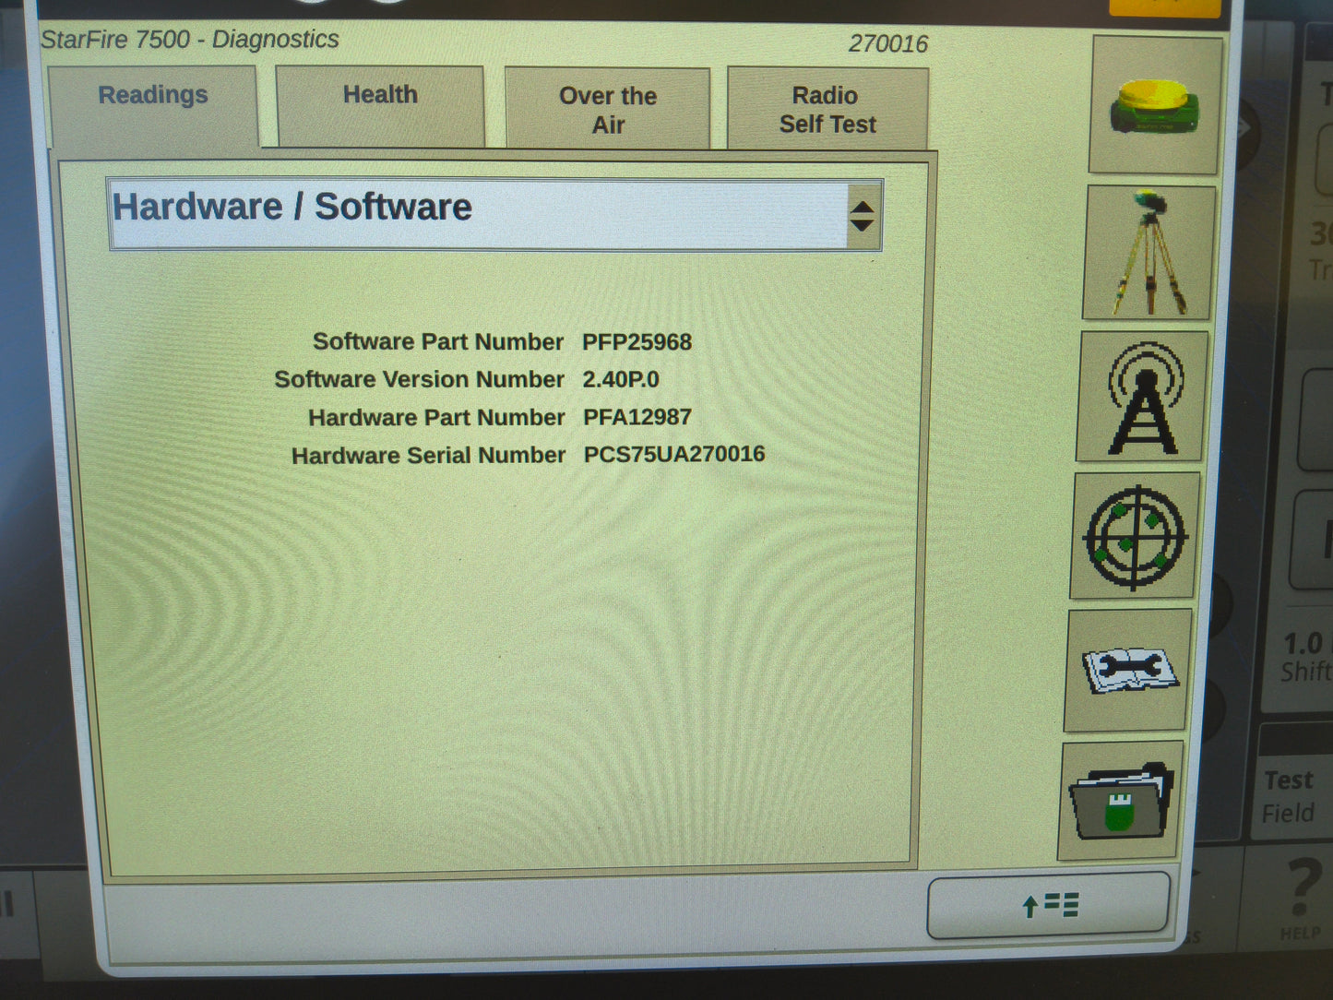1333x1000 pixels.
Task: Click the bottom navigation bar button
Action: [x=1049, y=906]
